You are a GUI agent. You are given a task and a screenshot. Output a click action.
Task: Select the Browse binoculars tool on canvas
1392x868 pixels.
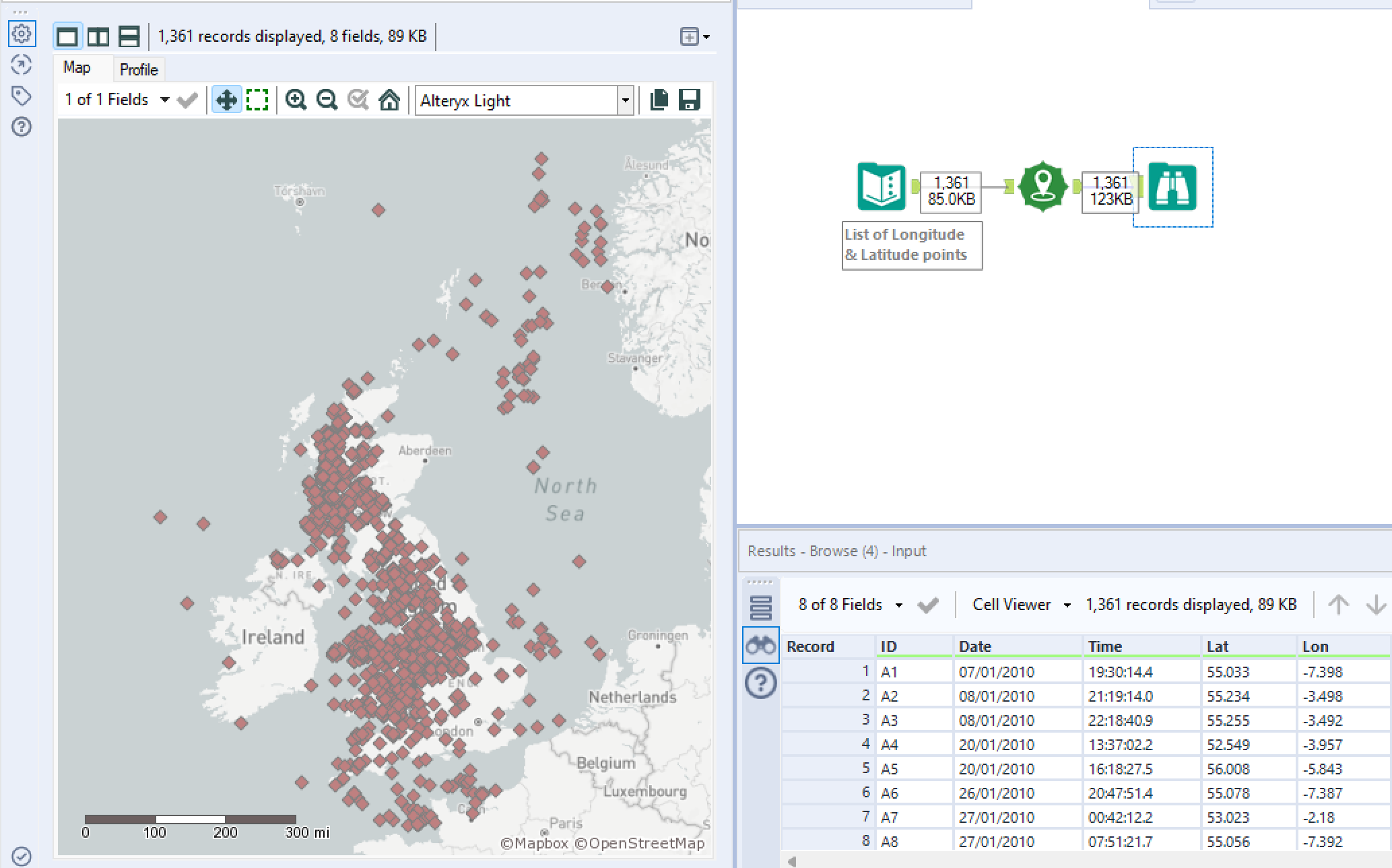point(1172,187)
